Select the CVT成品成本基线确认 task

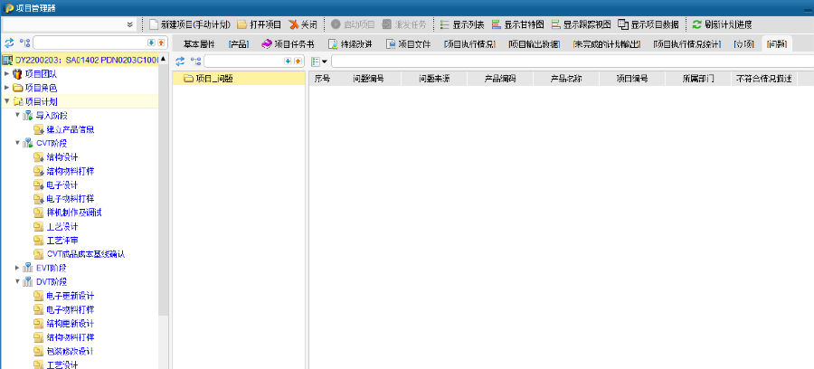coord(86,254)
